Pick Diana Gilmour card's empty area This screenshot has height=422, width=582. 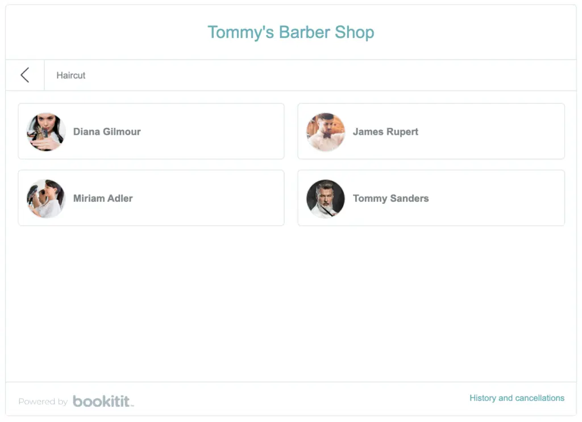[211, 131]
